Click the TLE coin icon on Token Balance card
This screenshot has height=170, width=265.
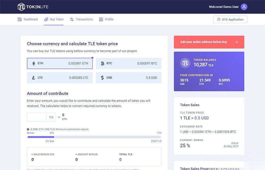point(185,63)
